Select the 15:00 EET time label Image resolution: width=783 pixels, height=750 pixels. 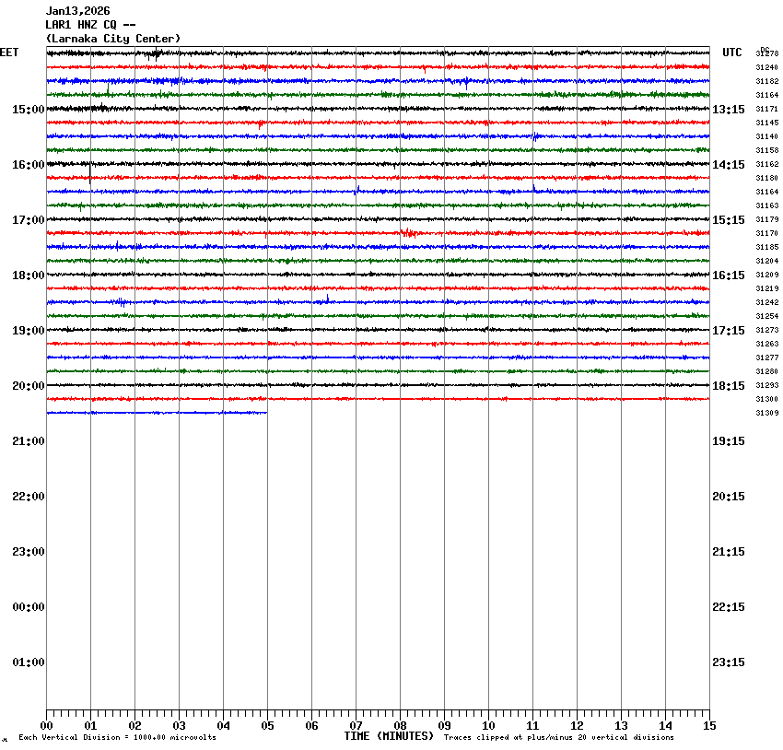click(28, 110)
